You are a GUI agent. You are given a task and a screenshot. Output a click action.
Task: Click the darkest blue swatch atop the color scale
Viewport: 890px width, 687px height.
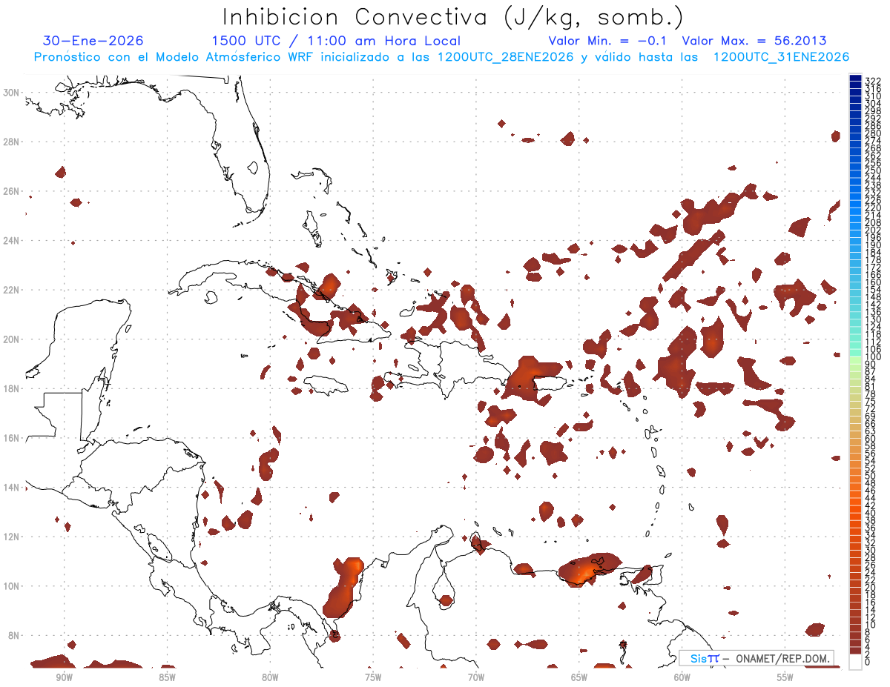click(855, 79)
